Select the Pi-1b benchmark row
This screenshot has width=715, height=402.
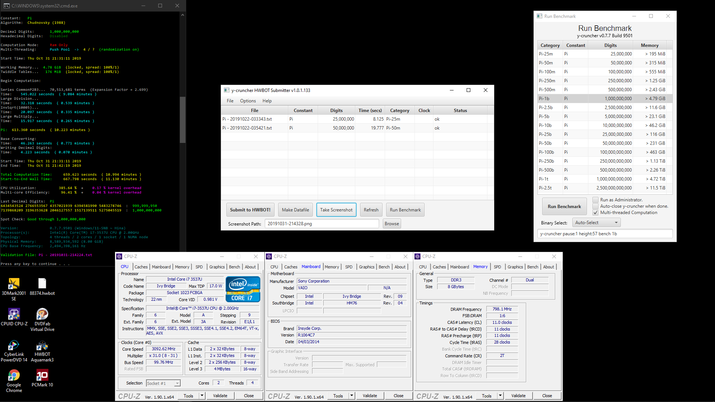coord(605,99)
